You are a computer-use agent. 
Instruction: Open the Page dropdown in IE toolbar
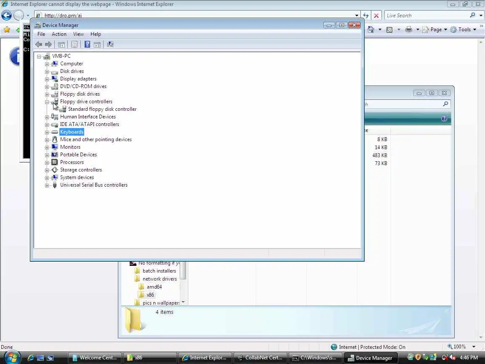click(436, 29)
